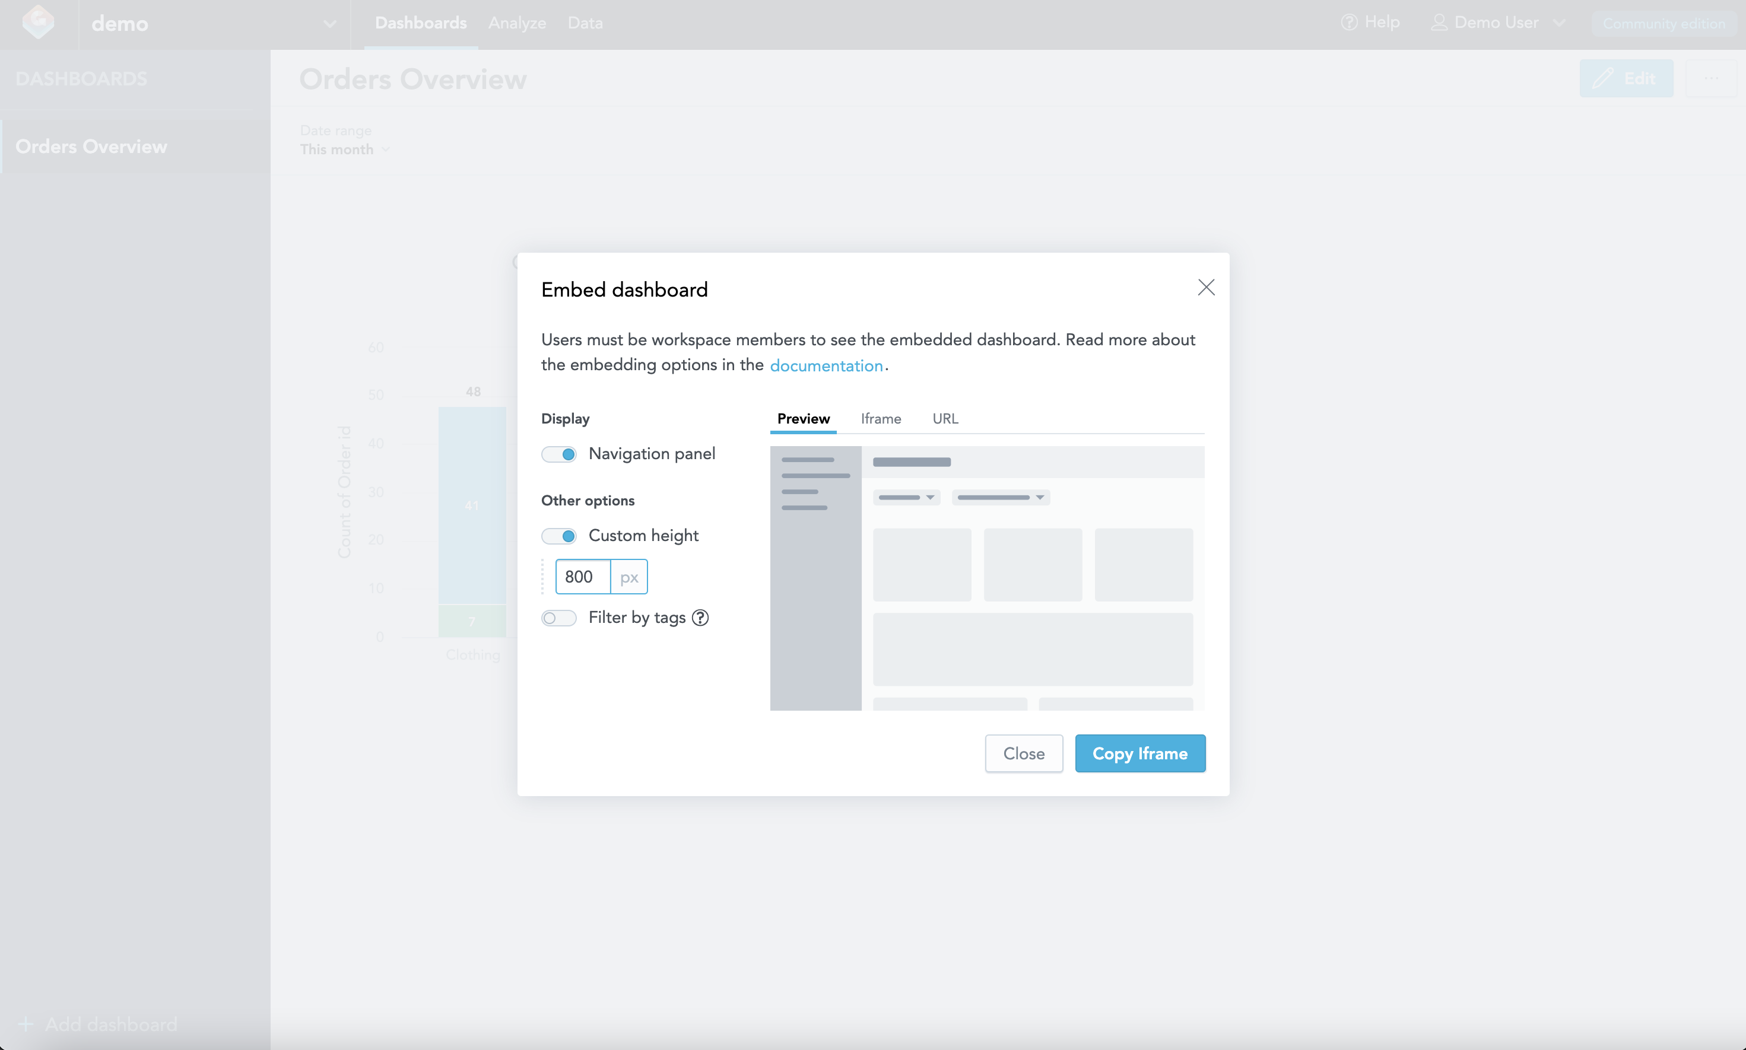The image size is (1746, 1050).
Task: Toggle the Navigation panel switch
Action: click(558, 454)
